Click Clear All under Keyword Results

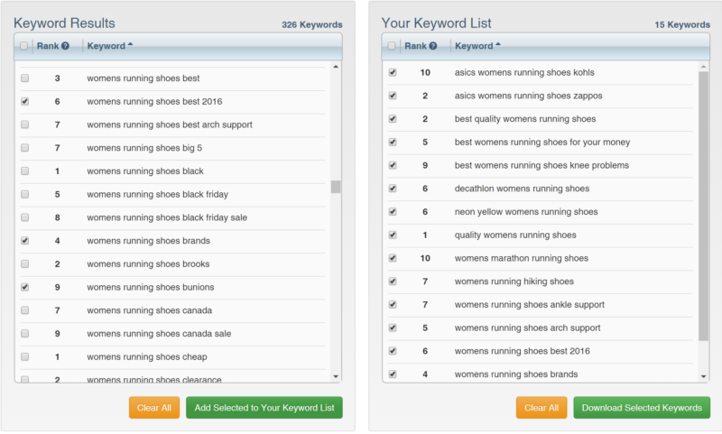point(154,408)
